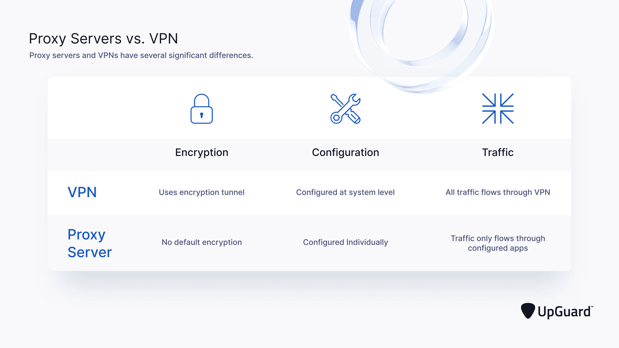Image resolution: width=619 pixels, height=348 pixels.
Task: Click the "All traffic flows through VPN" cell
Action: pos(497,192)
